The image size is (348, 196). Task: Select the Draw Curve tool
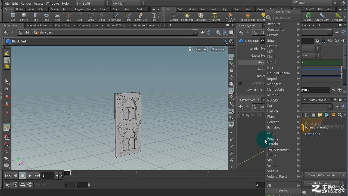pos(115,17)
